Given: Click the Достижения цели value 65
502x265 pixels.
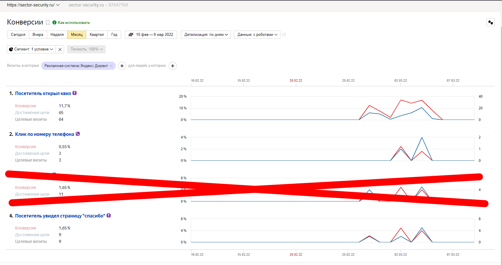Looking at the screenshot, I should pyautogui.click(x=61, y=113).
